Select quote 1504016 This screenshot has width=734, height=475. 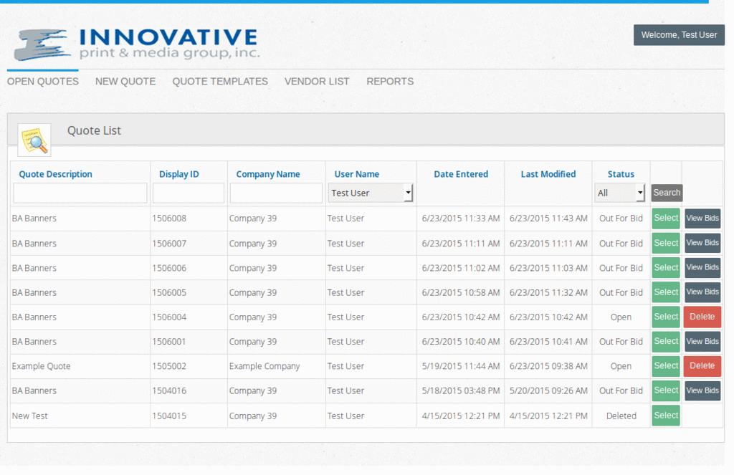tap(666, 390)
